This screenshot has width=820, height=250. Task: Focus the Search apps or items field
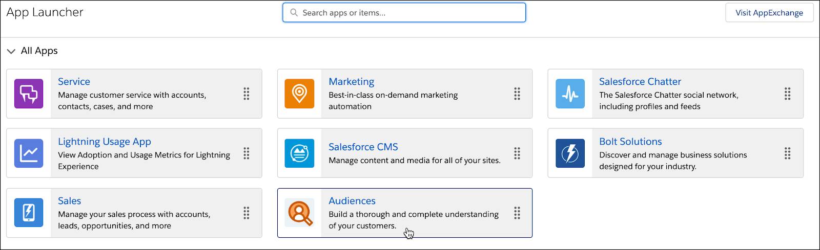(404, 13)
